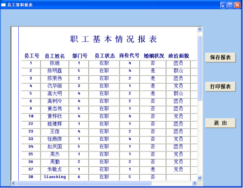The width and height of the screenshot is (243, 188).
Task: Click the vertical scrollbar down arrow
Action: 200,178
